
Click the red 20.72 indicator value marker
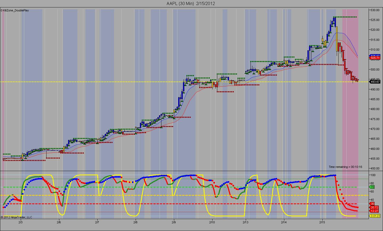click(x=374, y=207)
